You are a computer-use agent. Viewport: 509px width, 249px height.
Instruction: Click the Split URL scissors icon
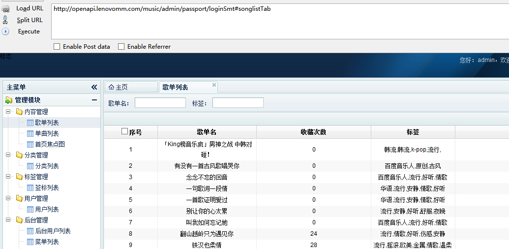tap(5, 20)
